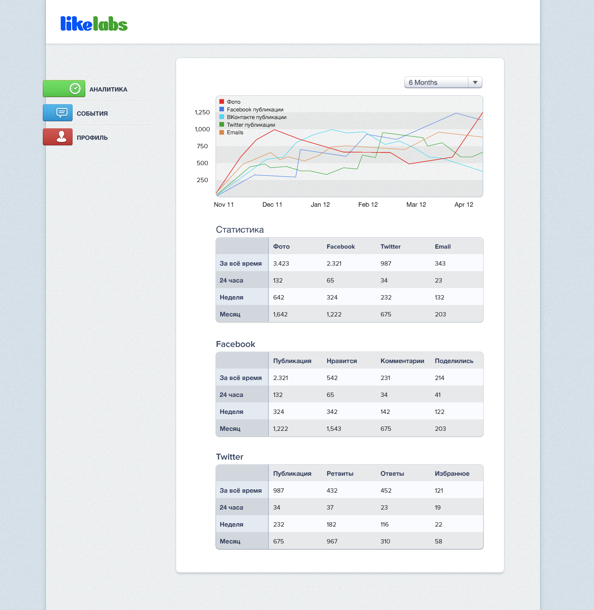Click the green analytics gauge icon
The width and height of the screenshot is (594, 610).
pyautogui.click(x=75, y=89)
